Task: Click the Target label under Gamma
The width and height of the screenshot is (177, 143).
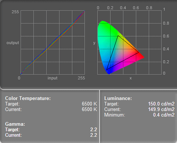Action: point(12,129)
